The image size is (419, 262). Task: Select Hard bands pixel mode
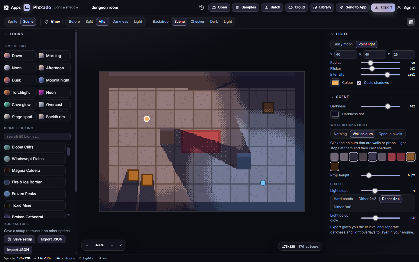343,199
